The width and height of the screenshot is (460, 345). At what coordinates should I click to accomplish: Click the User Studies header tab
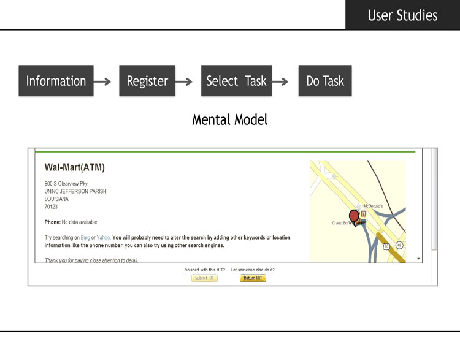(402, 15)
